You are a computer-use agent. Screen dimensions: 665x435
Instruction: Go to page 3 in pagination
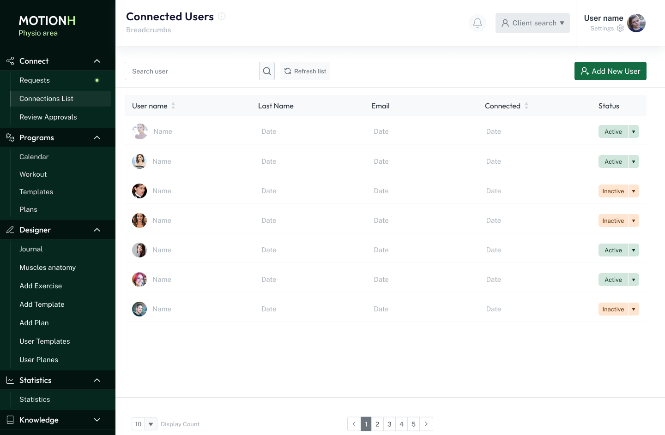(389, 424)
